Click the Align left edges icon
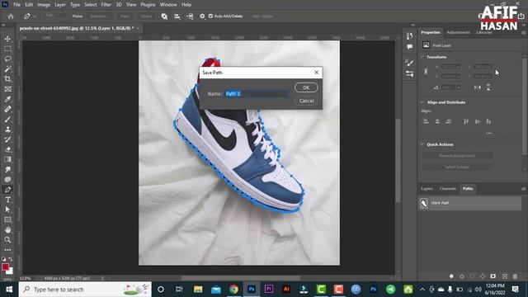 click(x=426, y=121)
